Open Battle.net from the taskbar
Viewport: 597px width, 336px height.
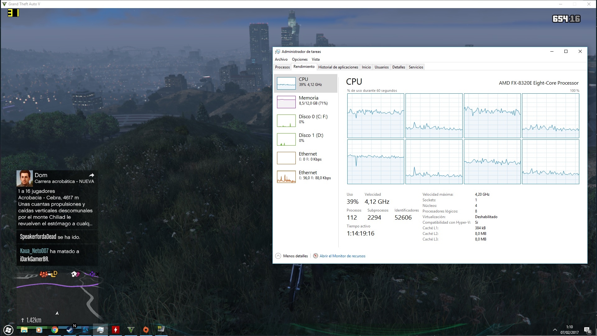pos(85,330)
